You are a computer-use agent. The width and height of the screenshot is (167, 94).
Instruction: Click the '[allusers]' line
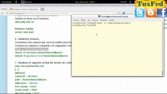(20, 73)
